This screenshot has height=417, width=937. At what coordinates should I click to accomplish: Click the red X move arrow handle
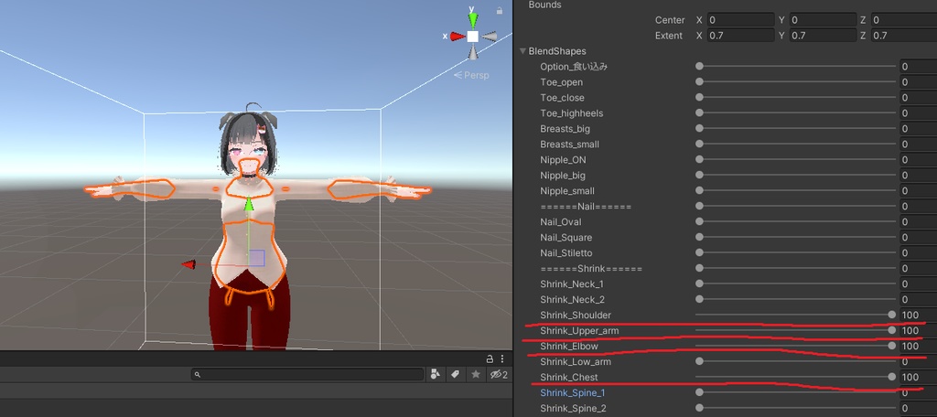tap(188, 264)
